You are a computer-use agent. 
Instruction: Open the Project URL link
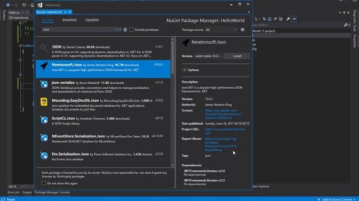coord(225,131)
